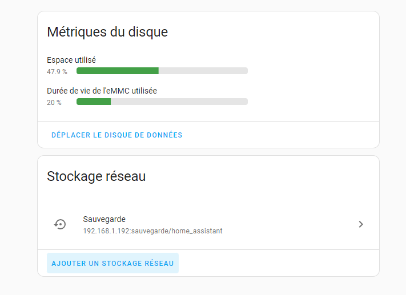Screen dimensions: 406x295
Task: Click blank area right of DÉPLACER LE DISQUE button
Action: click(280, 135)
